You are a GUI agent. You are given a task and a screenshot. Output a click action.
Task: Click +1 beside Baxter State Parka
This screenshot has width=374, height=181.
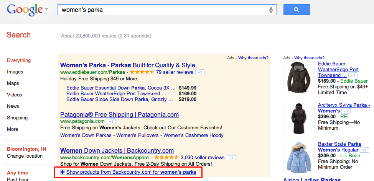pyautogui.click(x=364, y=150)
